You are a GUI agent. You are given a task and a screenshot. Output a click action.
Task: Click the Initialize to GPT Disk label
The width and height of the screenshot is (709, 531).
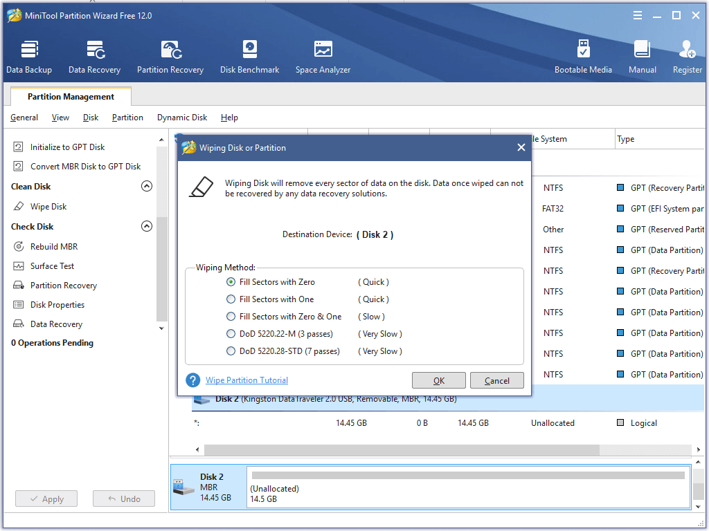[x=67, y=147]
